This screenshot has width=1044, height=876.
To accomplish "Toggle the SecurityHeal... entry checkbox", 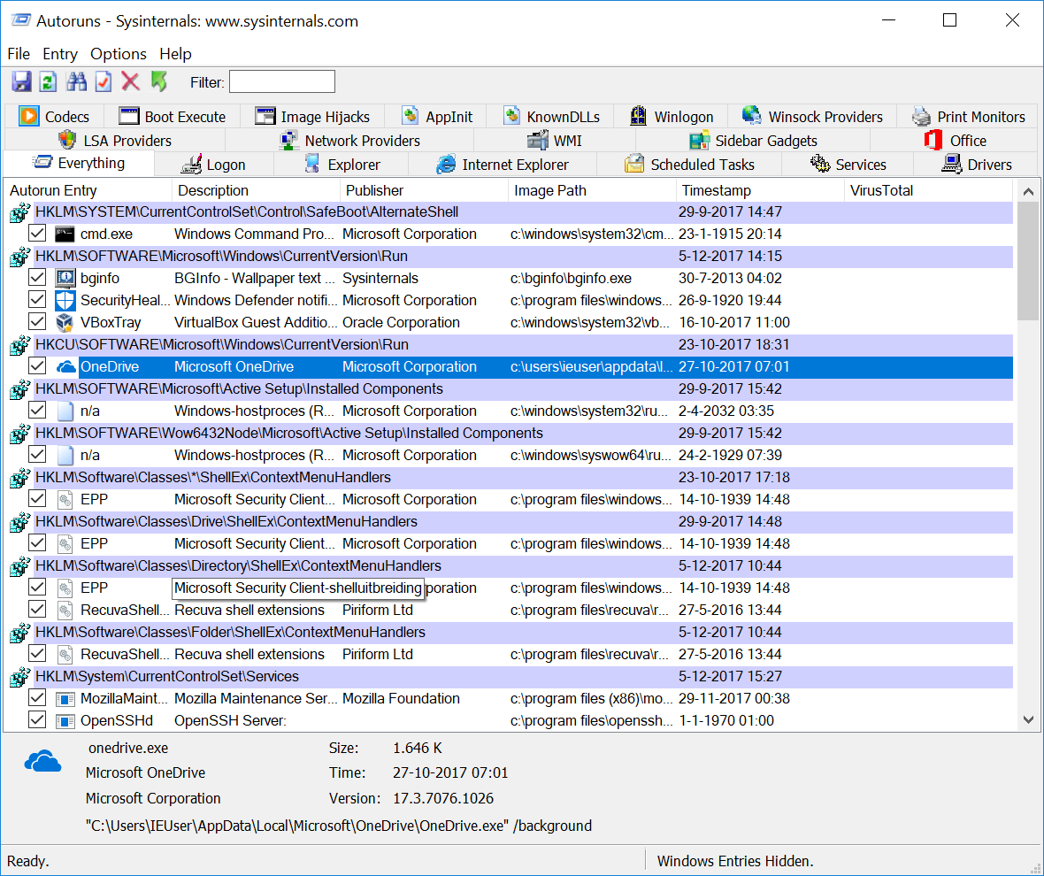I will click(x=37, y=300).
